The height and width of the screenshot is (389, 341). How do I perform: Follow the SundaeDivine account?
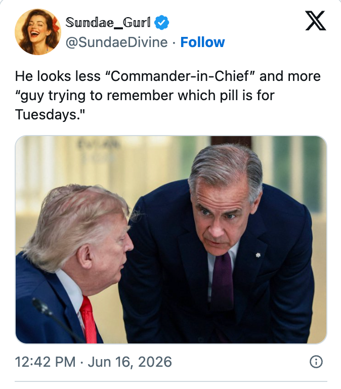[x=202, y=42]
